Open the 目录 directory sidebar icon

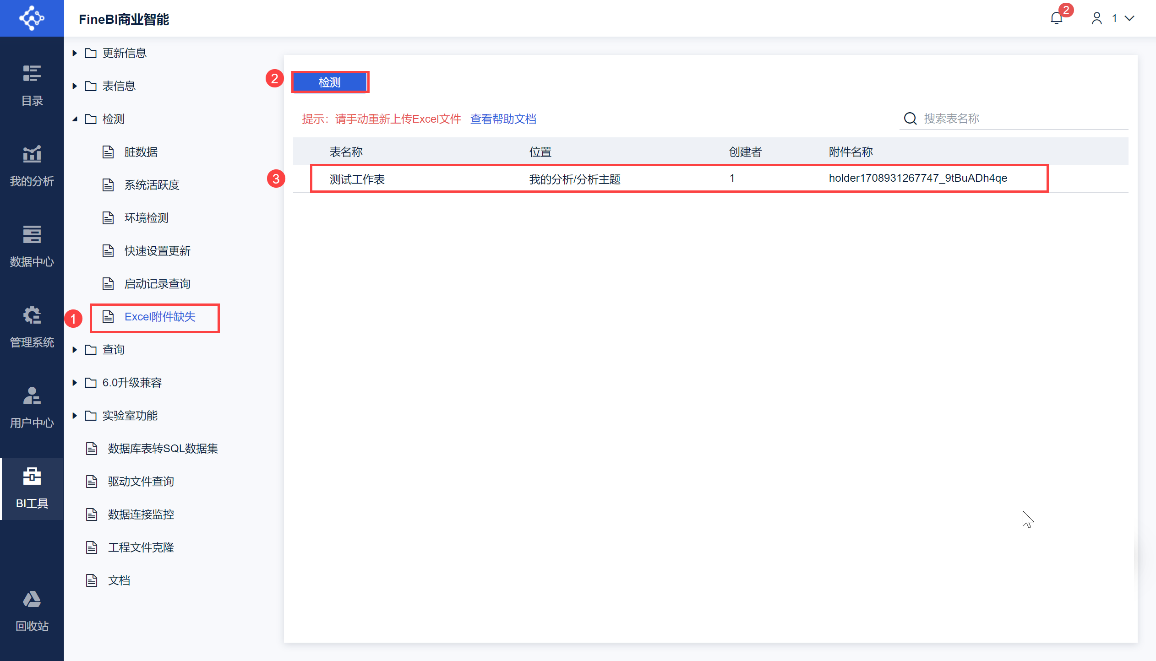32,85
